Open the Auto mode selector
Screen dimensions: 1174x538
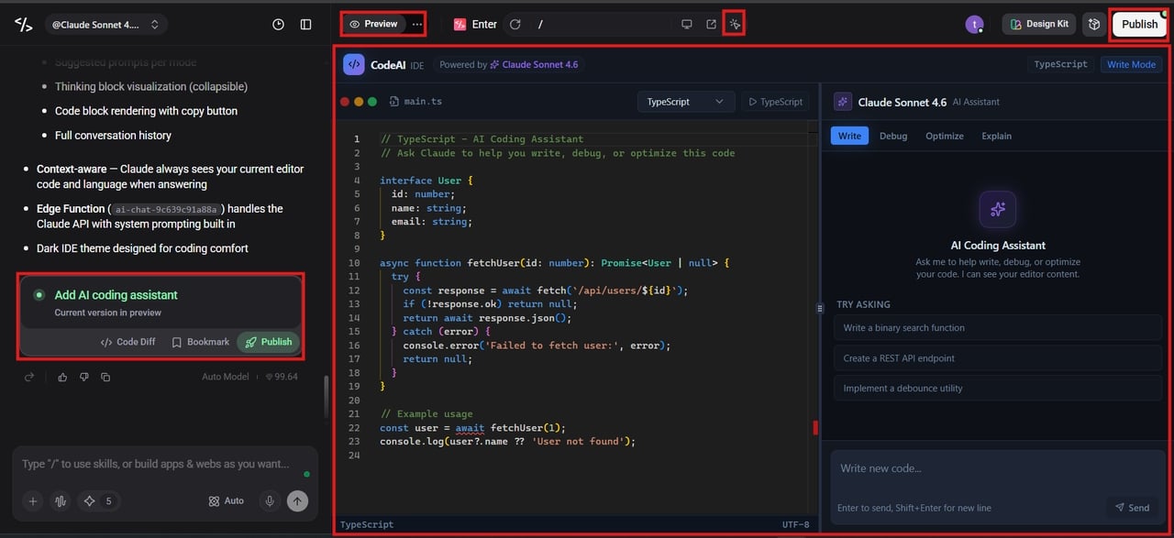[x=226, y=501]
